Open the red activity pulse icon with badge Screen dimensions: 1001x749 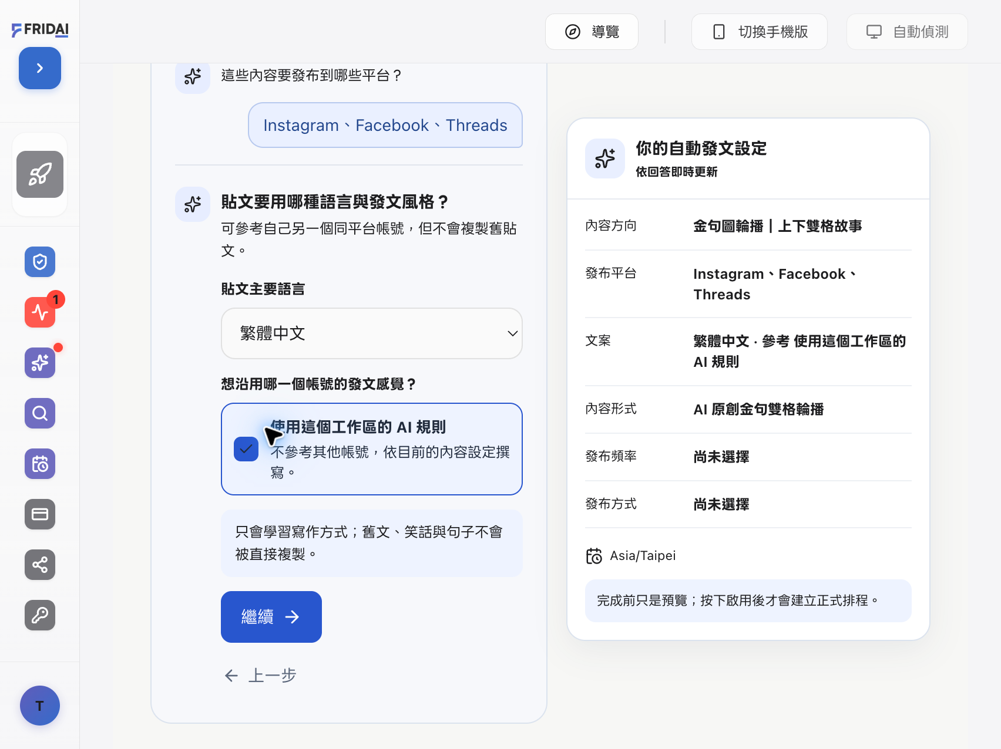tap(40, 312)
